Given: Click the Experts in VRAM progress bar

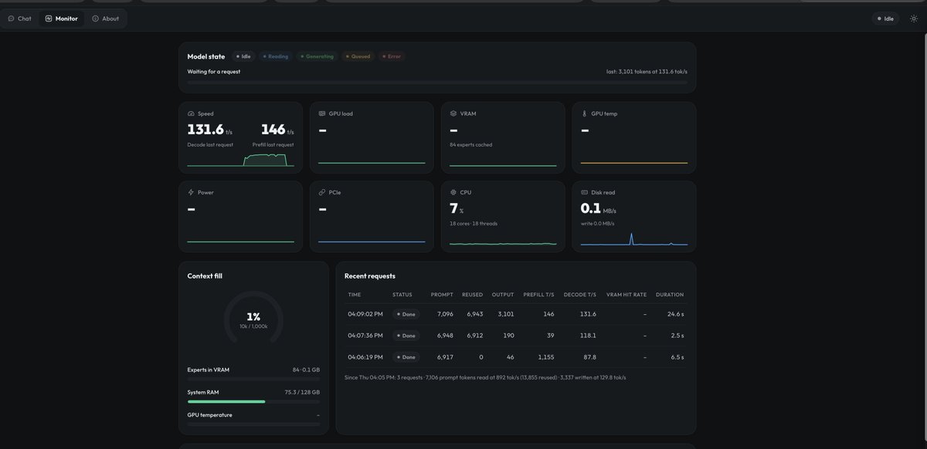Looking at the screenshot, I should [253, 380].
